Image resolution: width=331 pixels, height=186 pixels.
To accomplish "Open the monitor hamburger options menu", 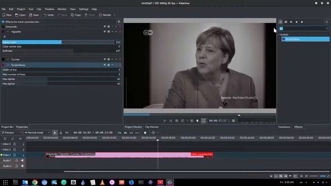I will click(x=233, y=120).
